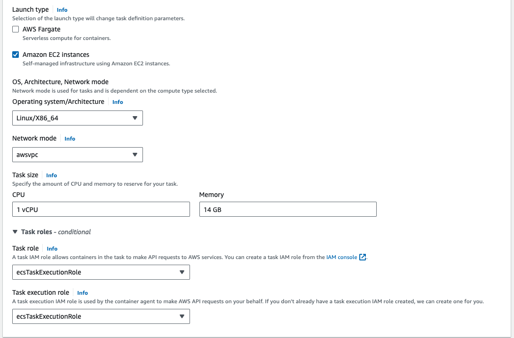View Operating system/Architecture info
This screenshot has height=338, width=514.
(117, 102)
